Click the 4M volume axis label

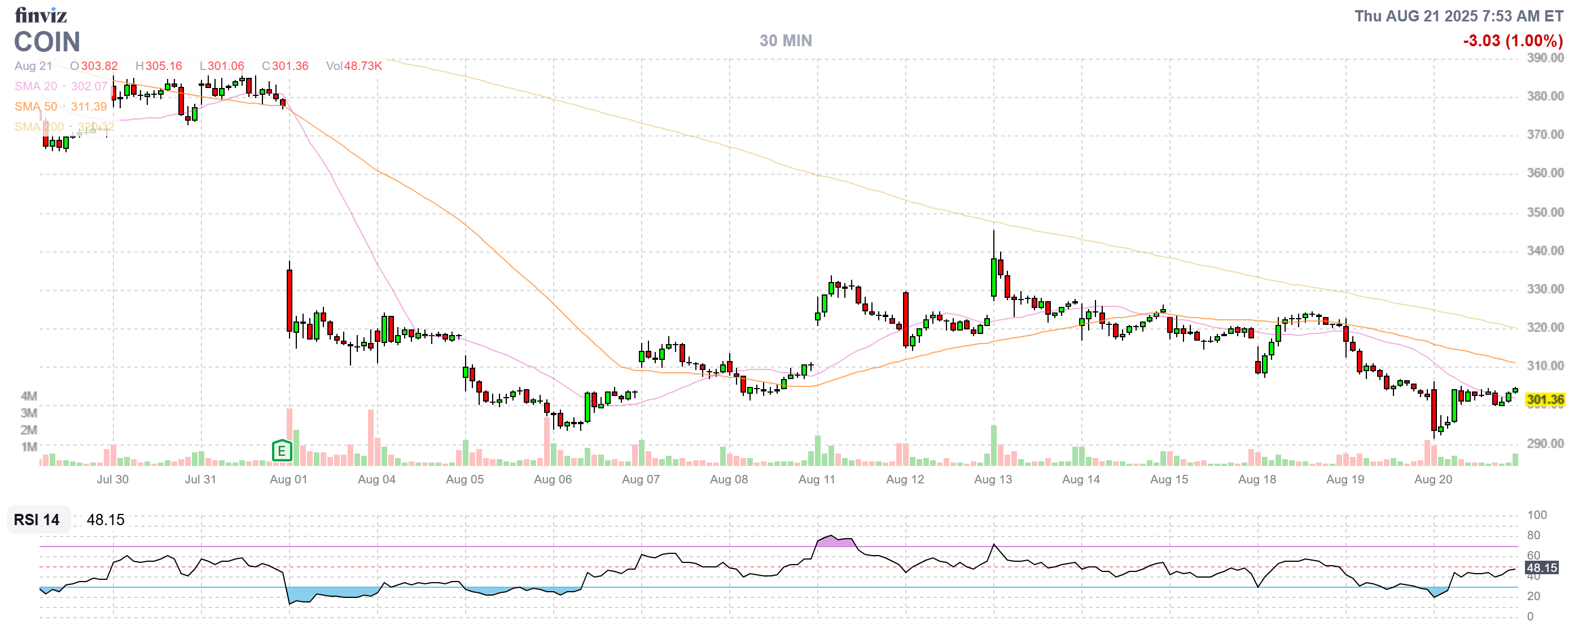(29, 396)
